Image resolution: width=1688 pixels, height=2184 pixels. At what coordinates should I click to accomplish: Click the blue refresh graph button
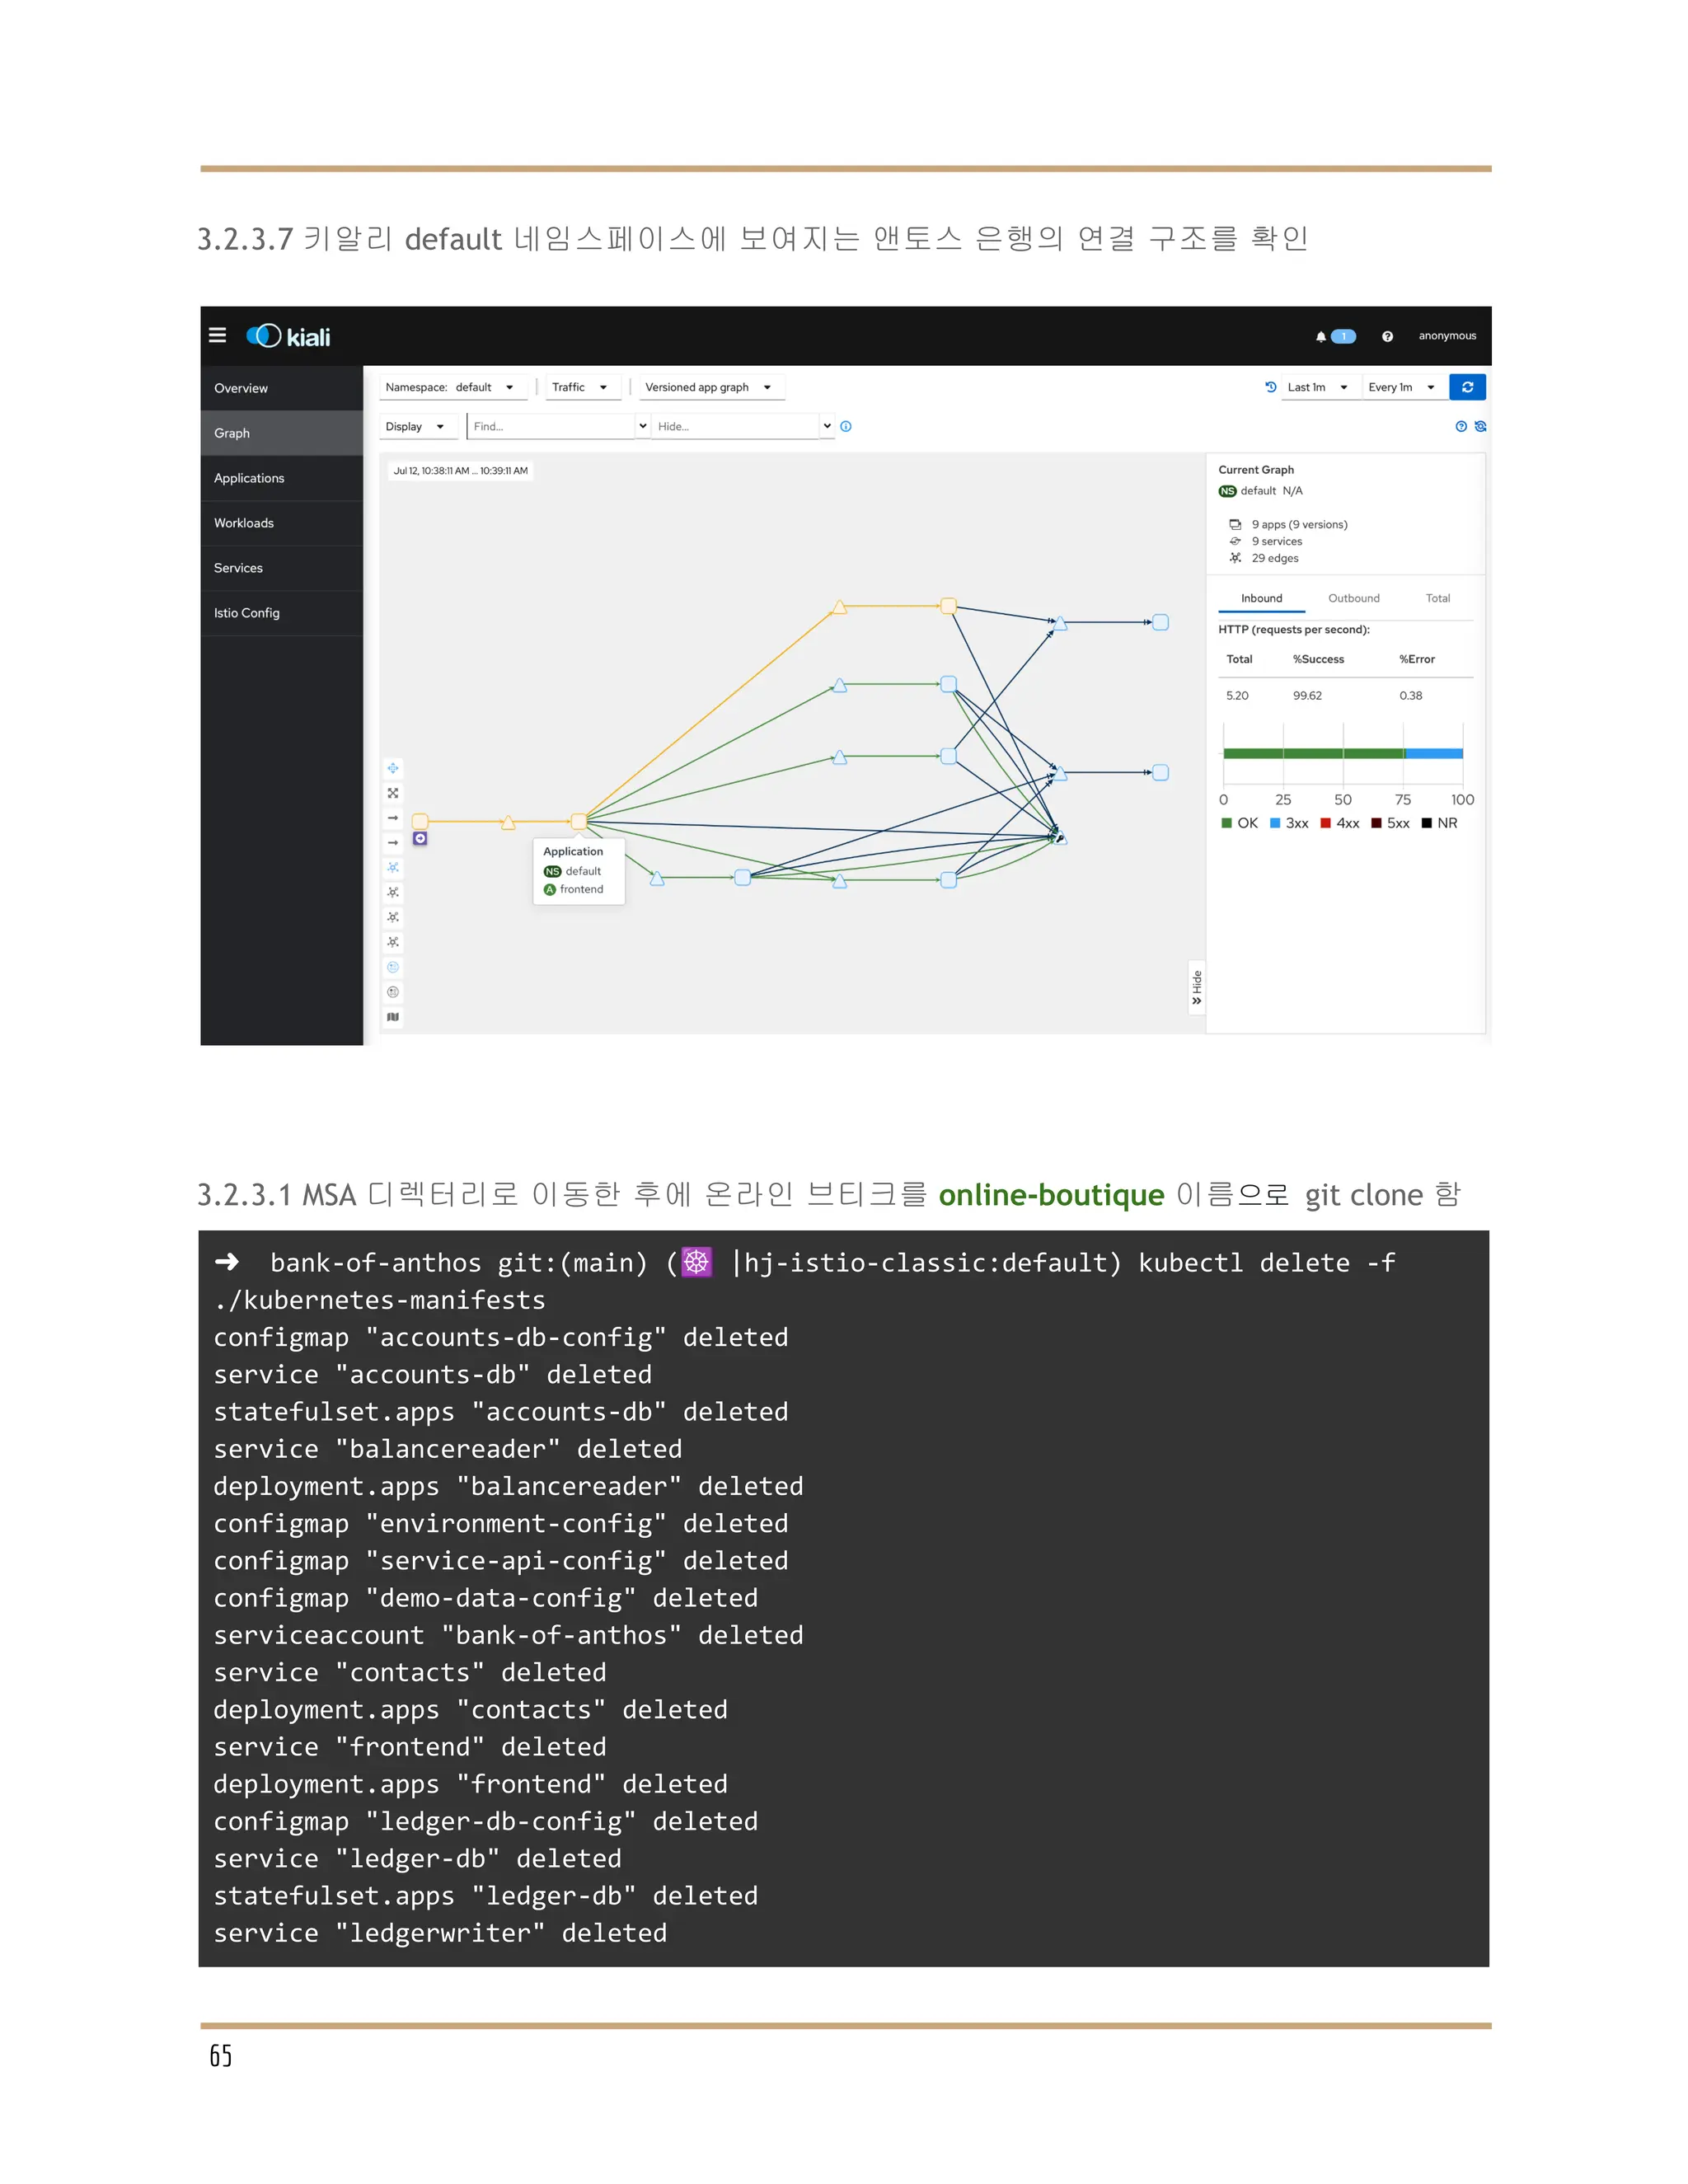point(1467,387)
